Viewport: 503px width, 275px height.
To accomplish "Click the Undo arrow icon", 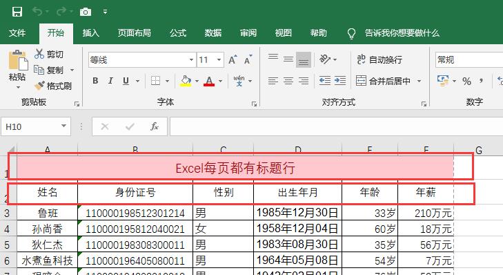I will pyautogui.click(x=37, y=12).
